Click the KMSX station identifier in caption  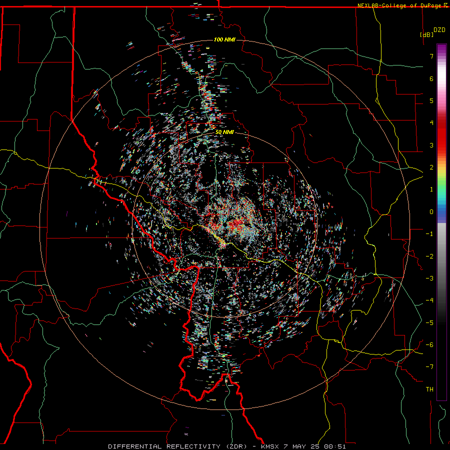[x=270, y=446]
